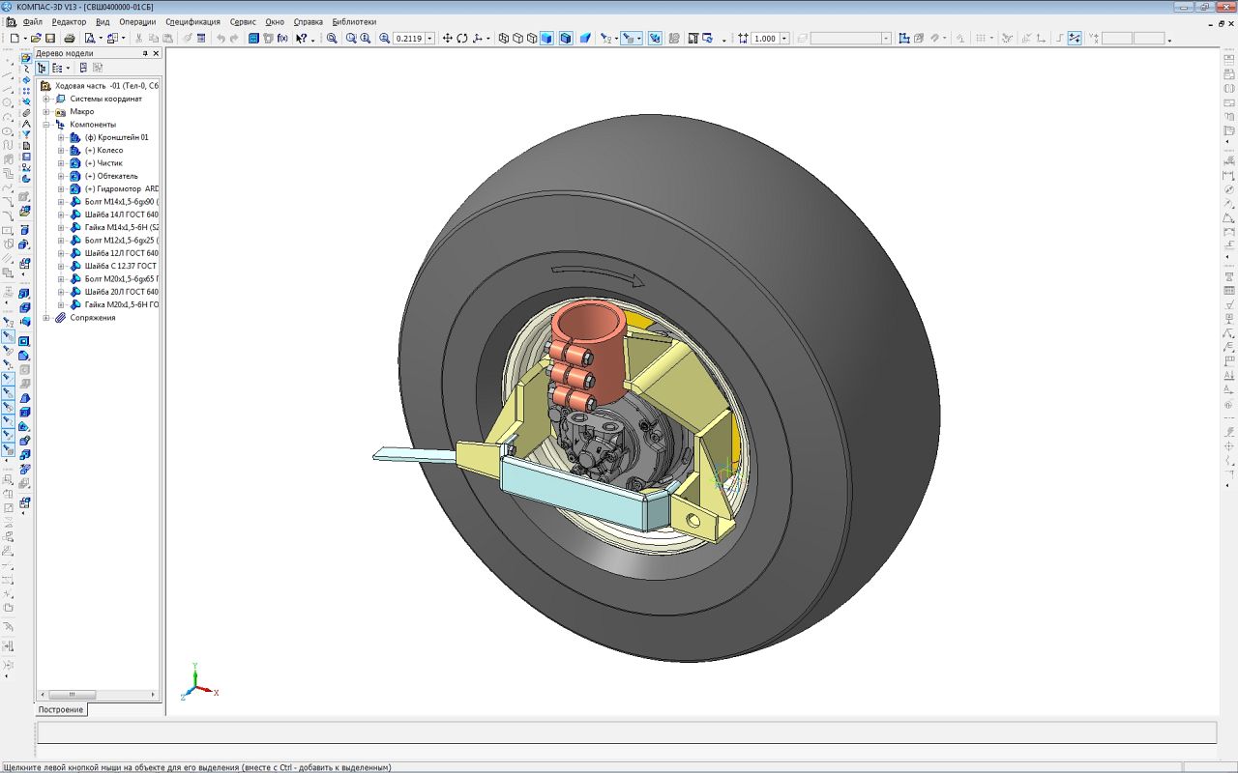
Task: Toggle pin on model tree panel
Action: point(145,54)
